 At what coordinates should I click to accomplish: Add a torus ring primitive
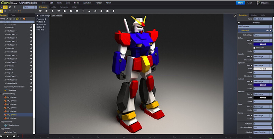coord(71,11)
